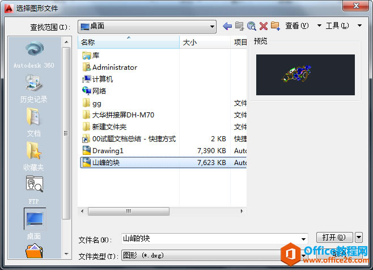This screenshot has width=373, height=270.
Task: Select the 新建文件夹 folder name
Action: pos(109,127)
